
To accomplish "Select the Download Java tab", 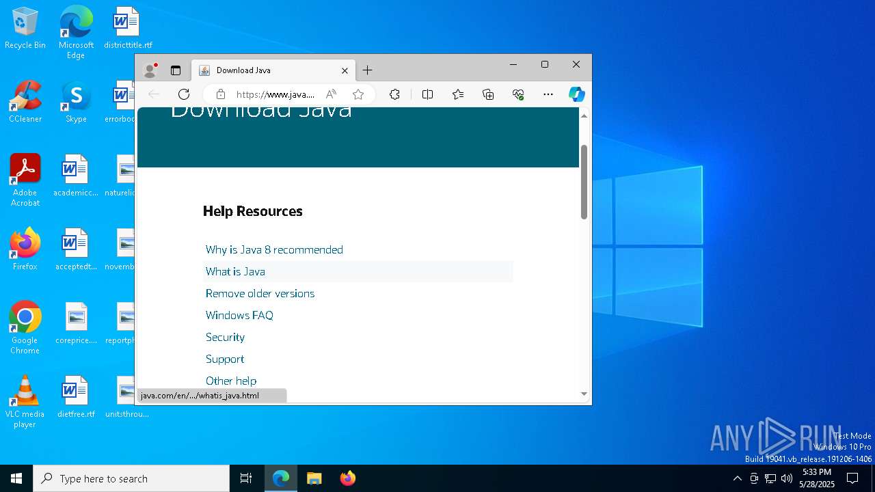I will tap(273, 70).
